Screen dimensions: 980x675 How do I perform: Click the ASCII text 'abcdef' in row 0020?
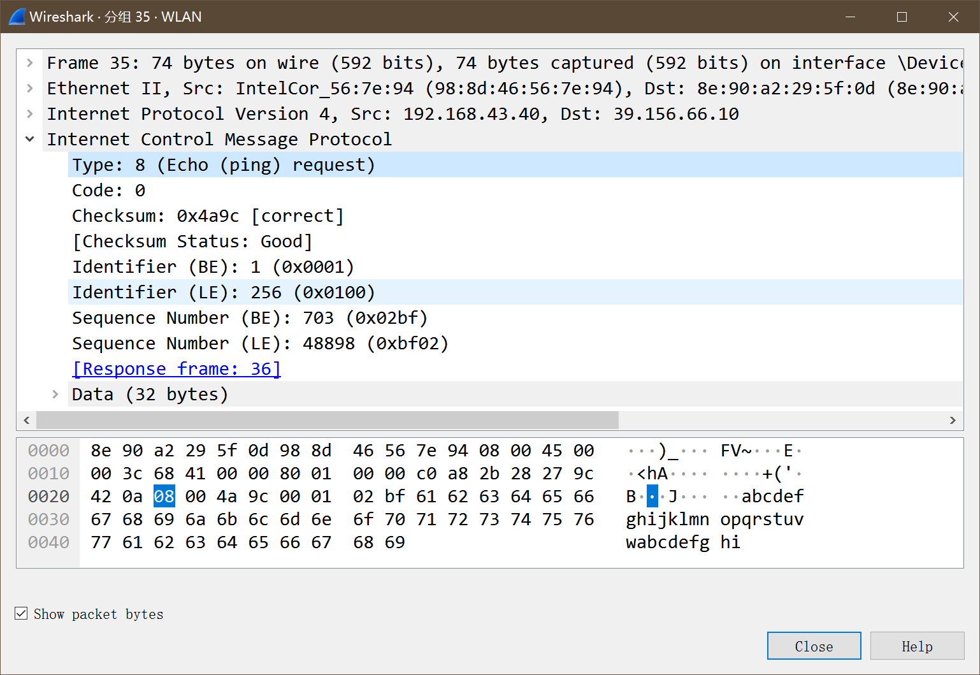(773, 496)
